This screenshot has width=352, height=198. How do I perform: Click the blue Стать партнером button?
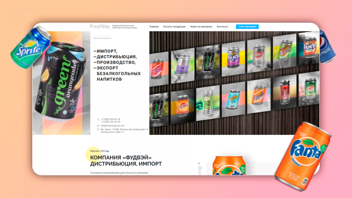pos(247,26)
